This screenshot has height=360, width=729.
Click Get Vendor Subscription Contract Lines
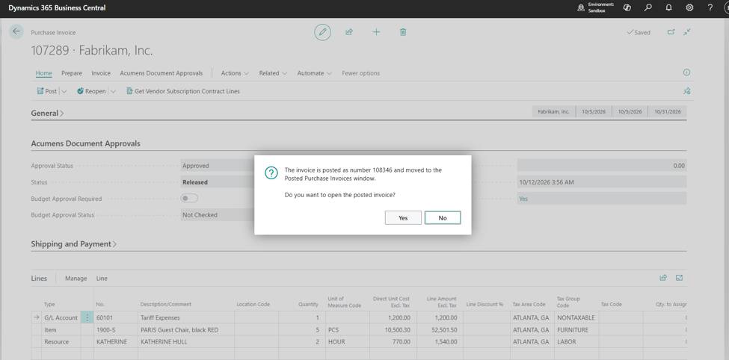(x=183, y=92)
